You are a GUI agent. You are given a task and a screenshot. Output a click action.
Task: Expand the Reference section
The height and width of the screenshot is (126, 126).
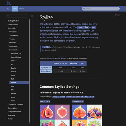(11, 115)
